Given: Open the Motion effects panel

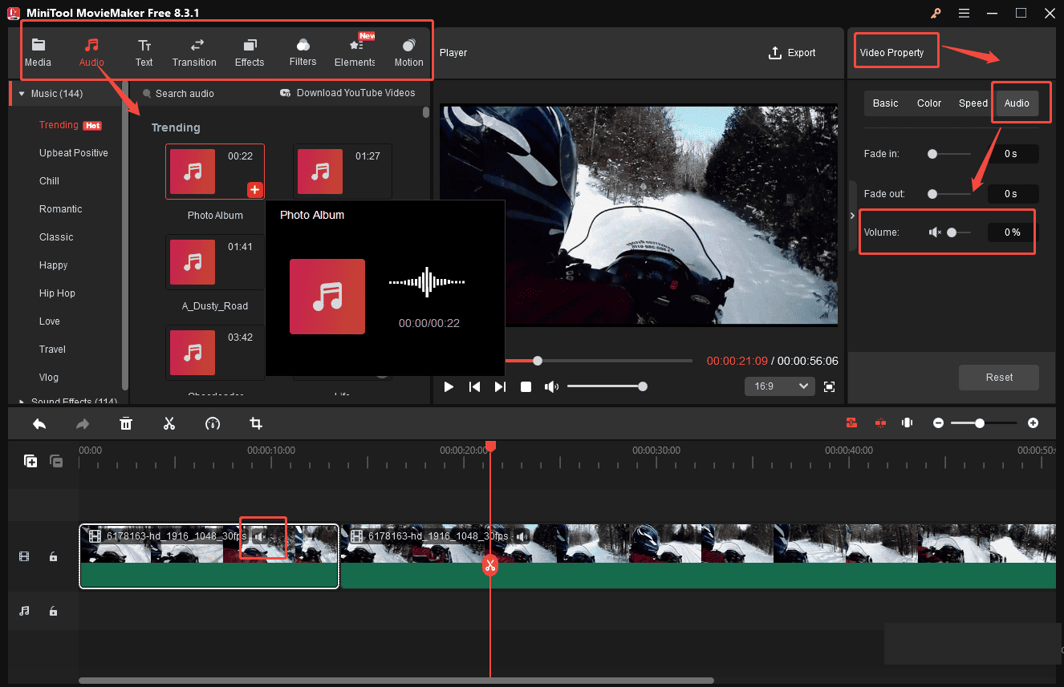Looking at the screenshot, I should [x=408, y=51].
